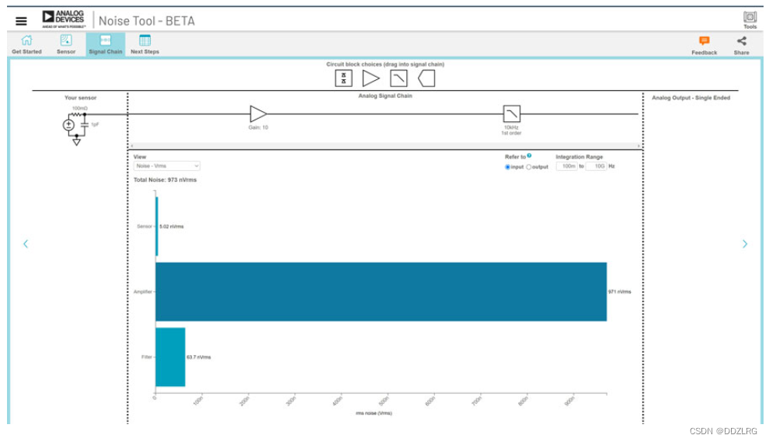Click the 'Your sensor' heading
The height and width of the screenshot is (442, 769).
(x=81, y=98)
